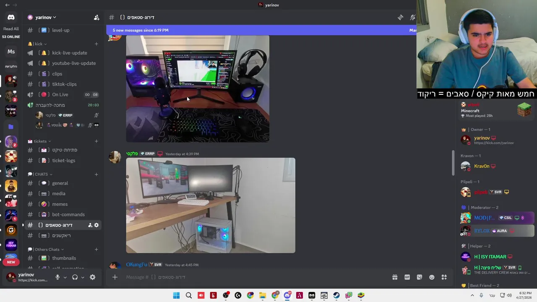Add a channel to the tickets category
Image resolution: width=537 pixels, height=302 pixels.
click(x=96, y=141)
